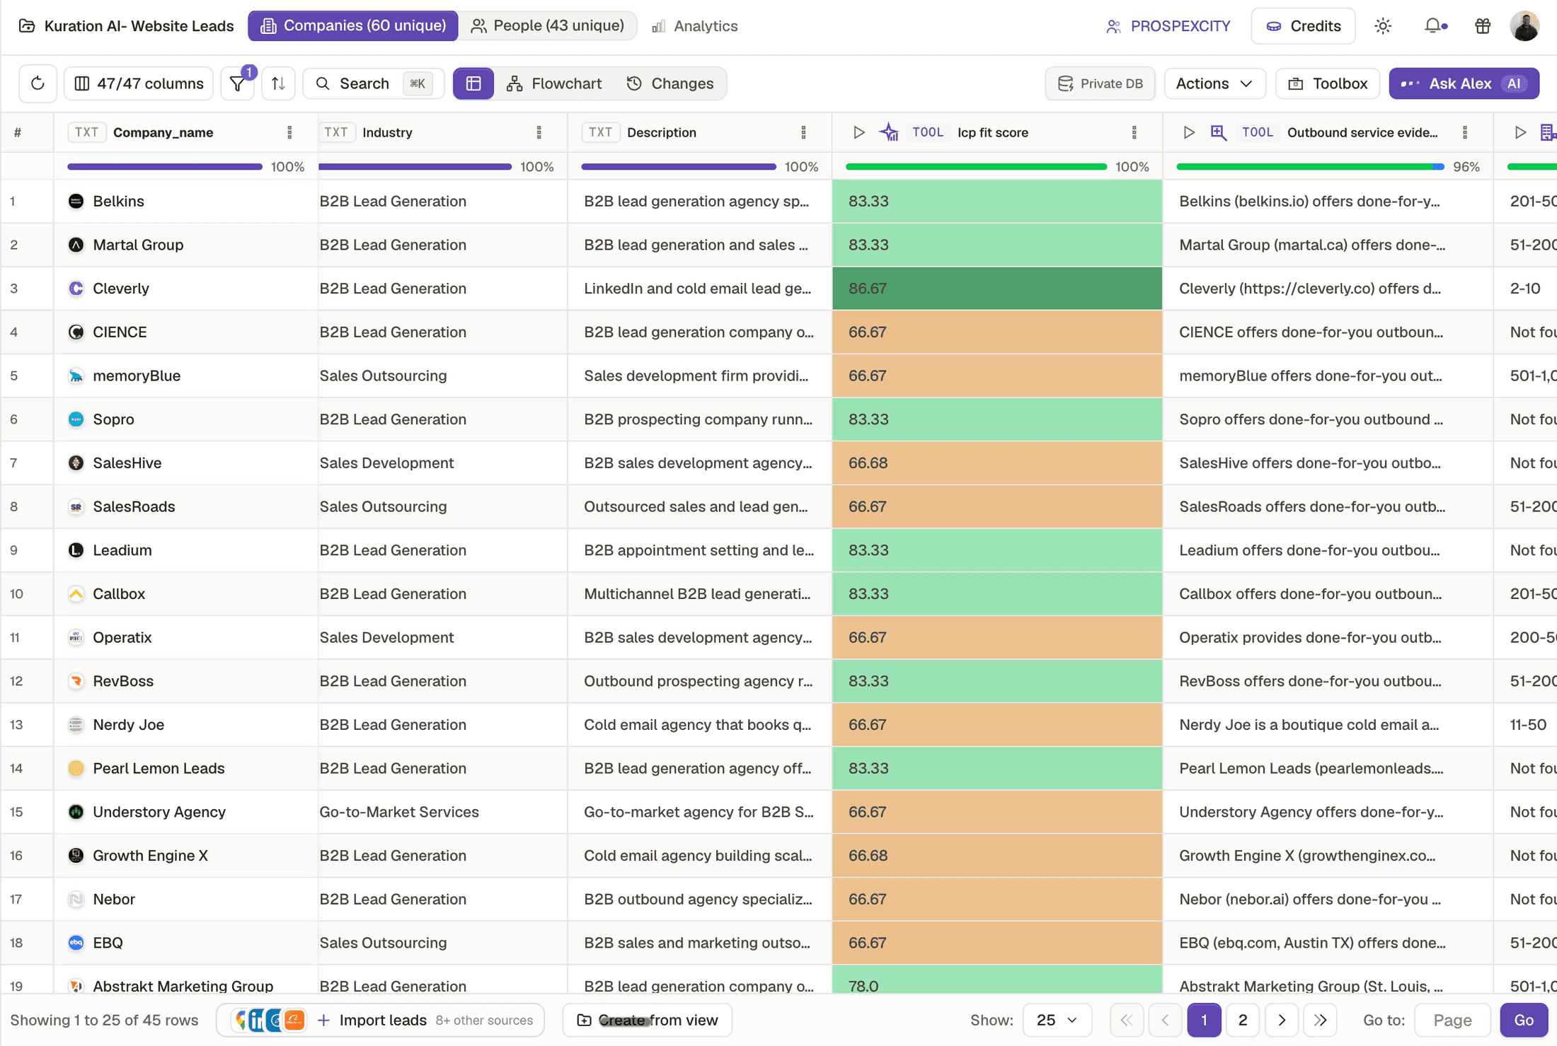
Task: Switch to People (43 unique) tab
Action: coord(548,26)
